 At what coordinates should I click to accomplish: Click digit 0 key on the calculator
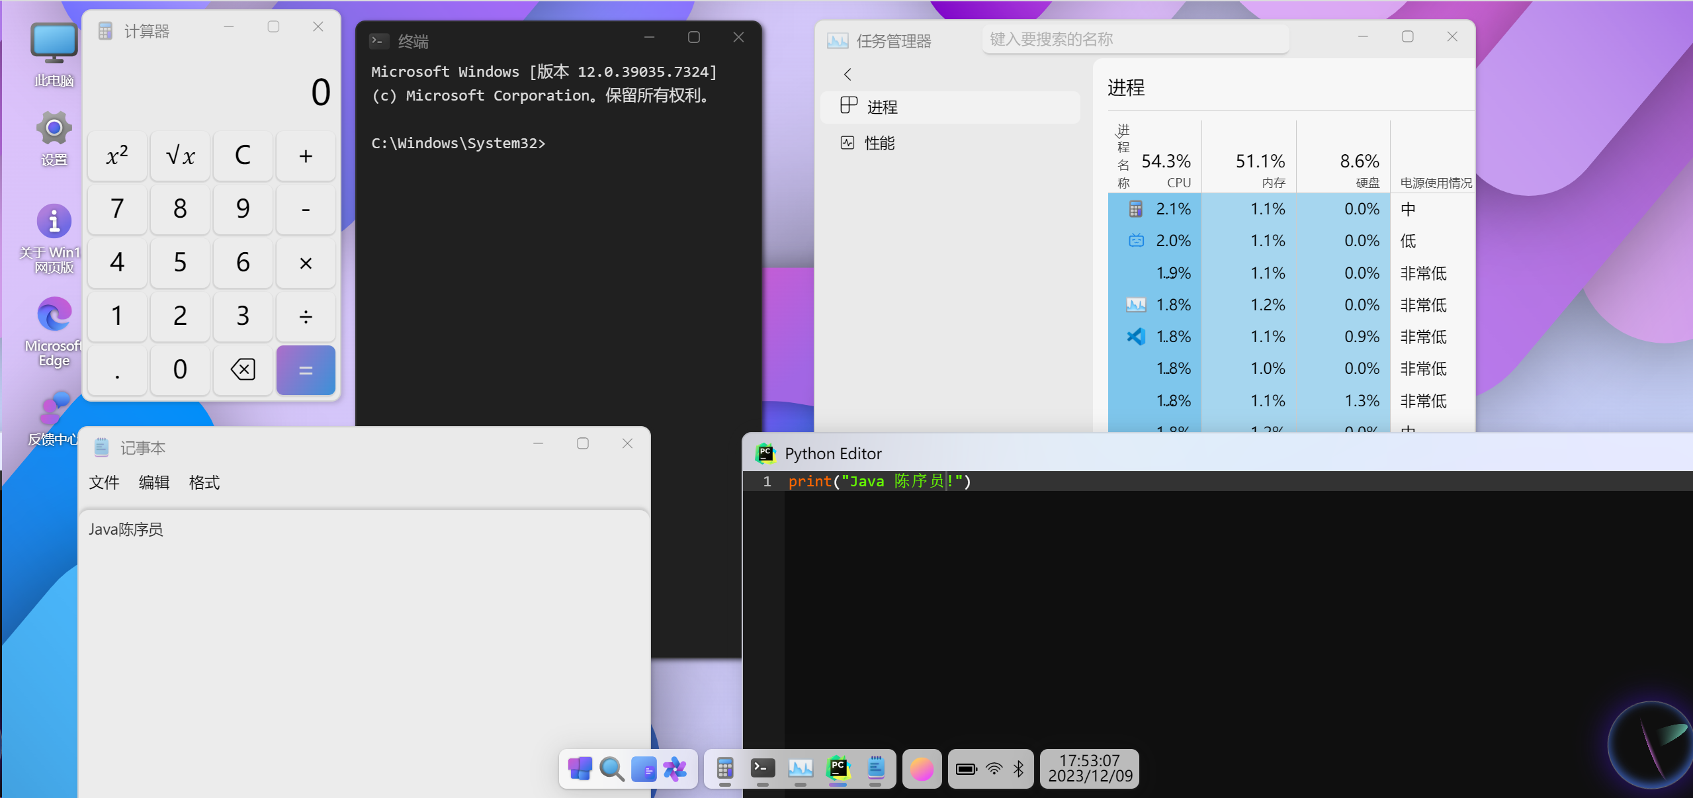point(180,369)
